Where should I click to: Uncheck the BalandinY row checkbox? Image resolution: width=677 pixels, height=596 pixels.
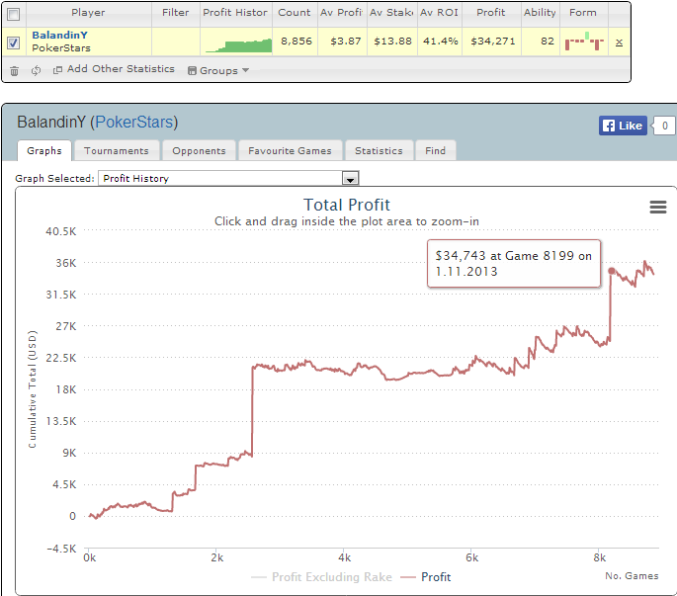(14, 43)
